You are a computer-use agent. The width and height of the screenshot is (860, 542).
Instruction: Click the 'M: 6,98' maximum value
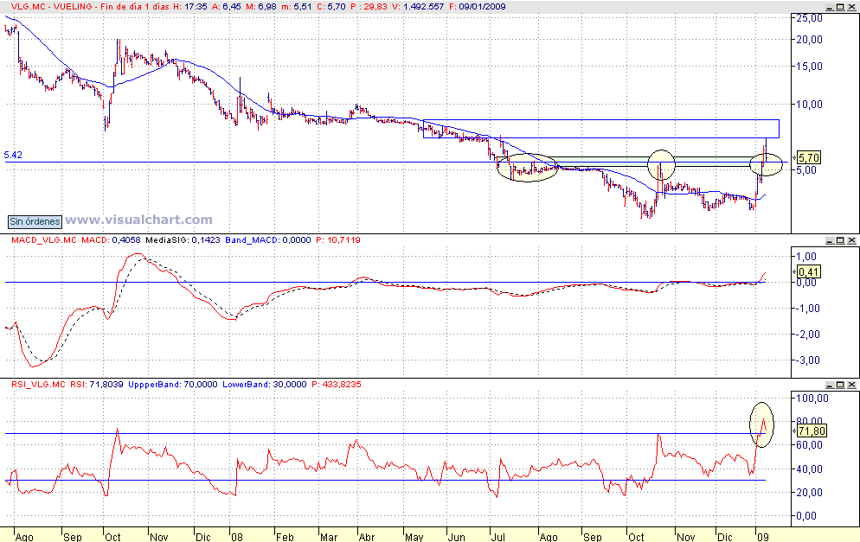261,7
